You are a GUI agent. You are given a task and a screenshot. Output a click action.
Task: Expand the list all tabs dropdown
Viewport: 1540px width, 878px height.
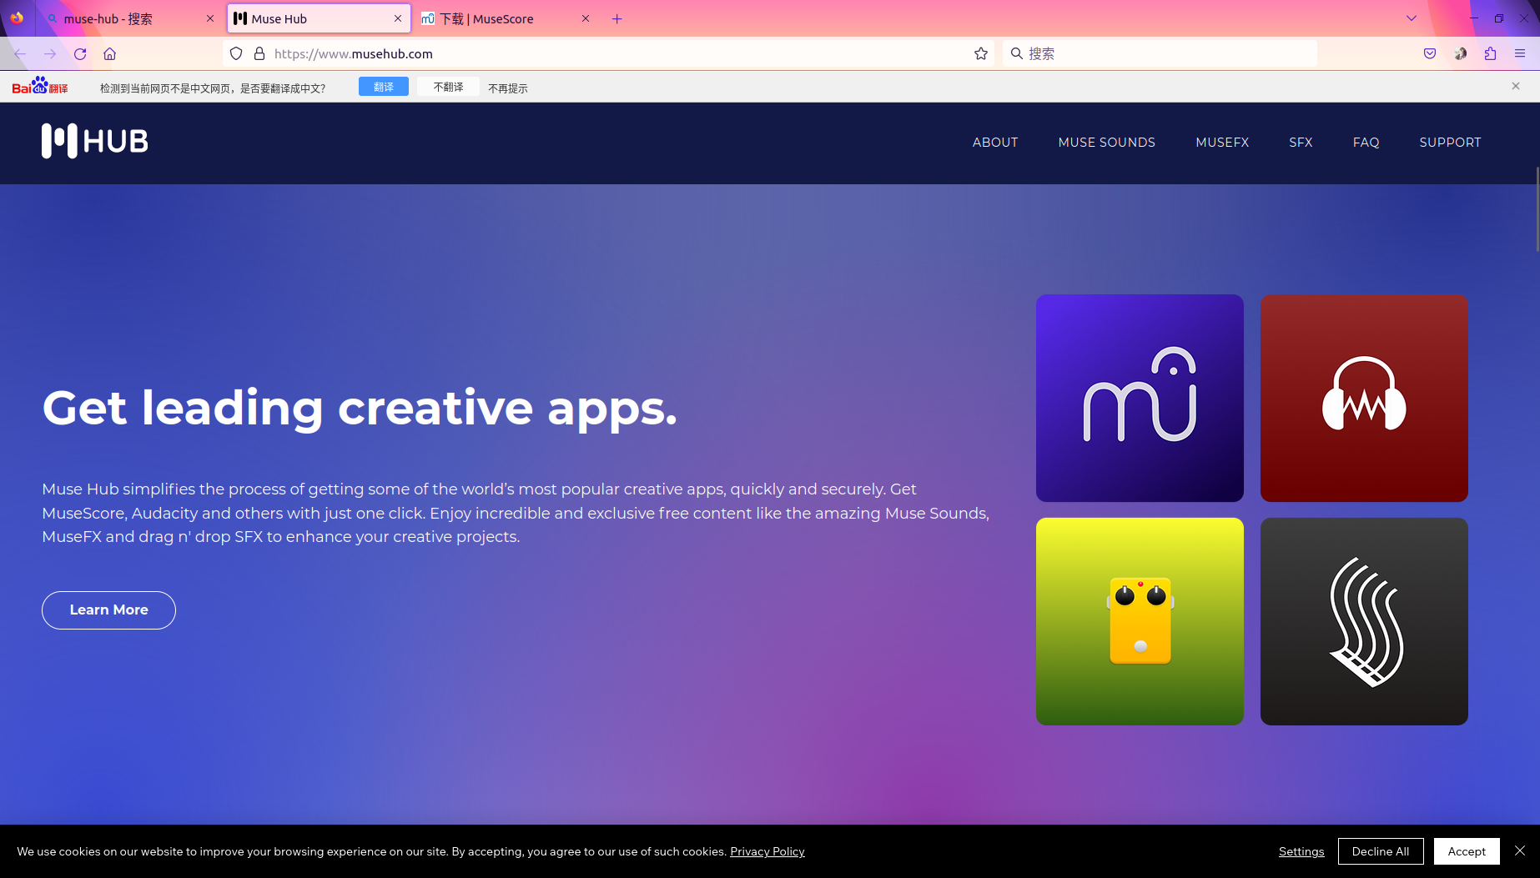[x=1412, y=18]
